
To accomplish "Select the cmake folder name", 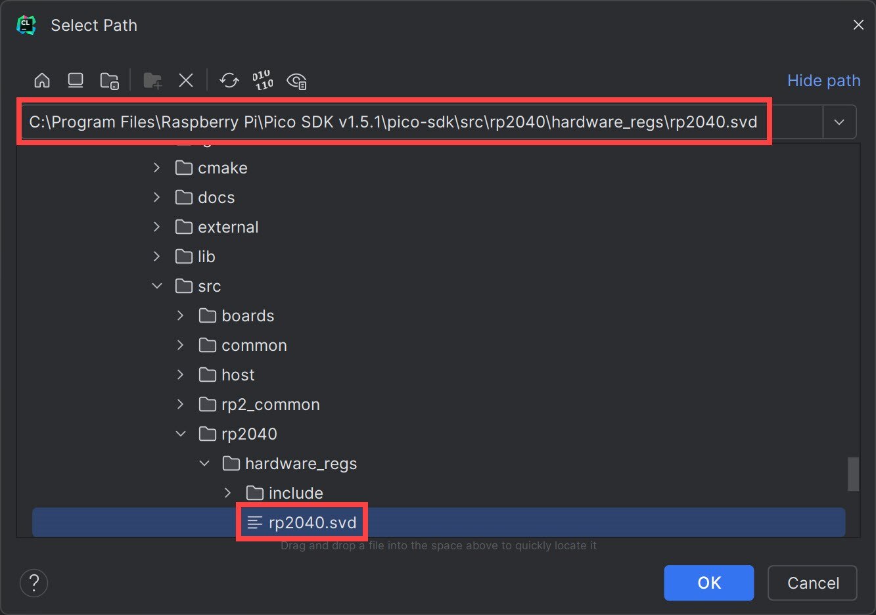I will tap(222, 168).
